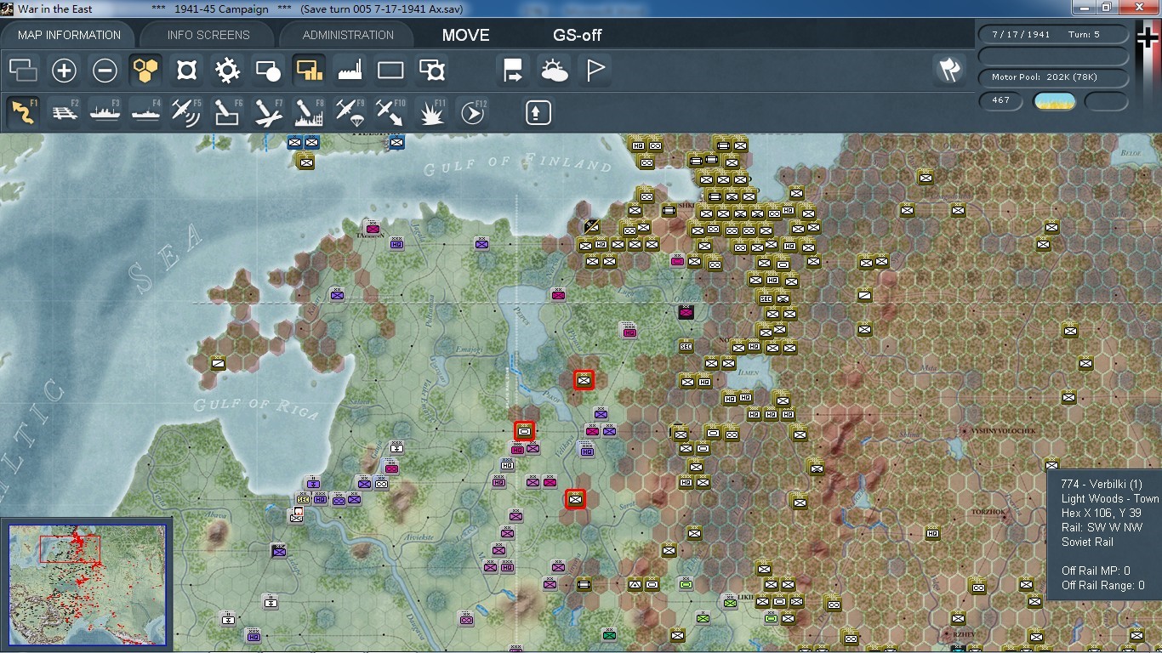Click the 'Off Rail Range: 0' line
The image size is (1162, 653).
click(x=1102, y=585)
